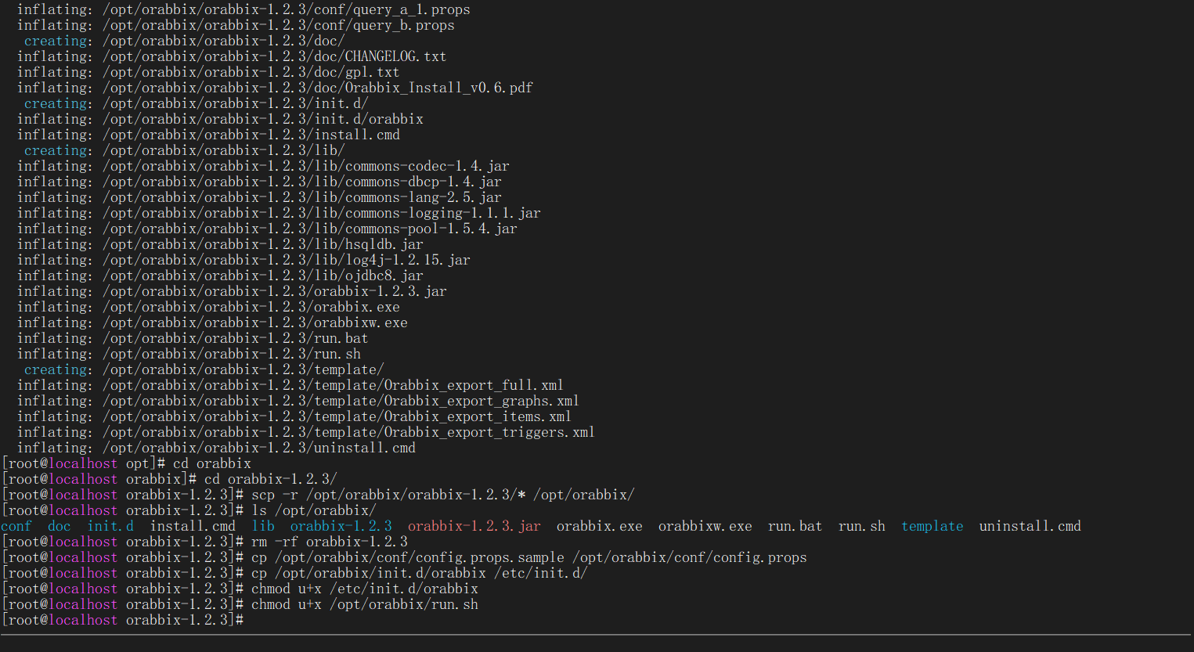
Task: Select the run.sh filename in the listing
Action: (x=861, y=526)
